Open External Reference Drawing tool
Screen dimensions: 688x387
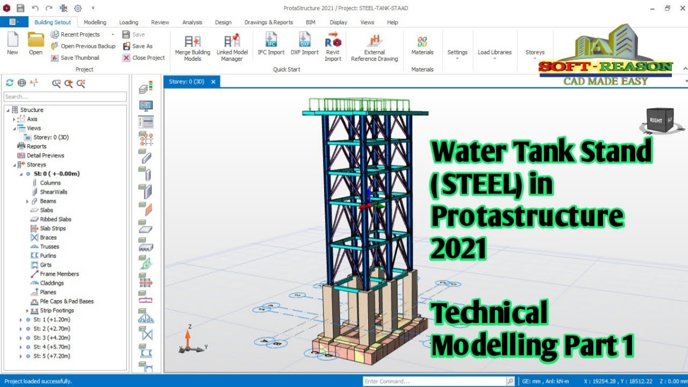(x=375, y=48)
